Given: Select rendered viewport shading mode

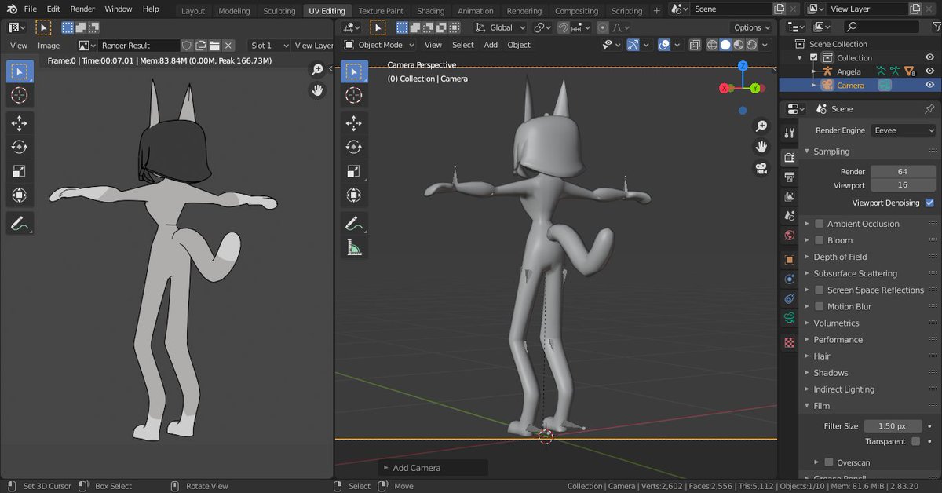Looking at the screenshot, I should [751, 45].
